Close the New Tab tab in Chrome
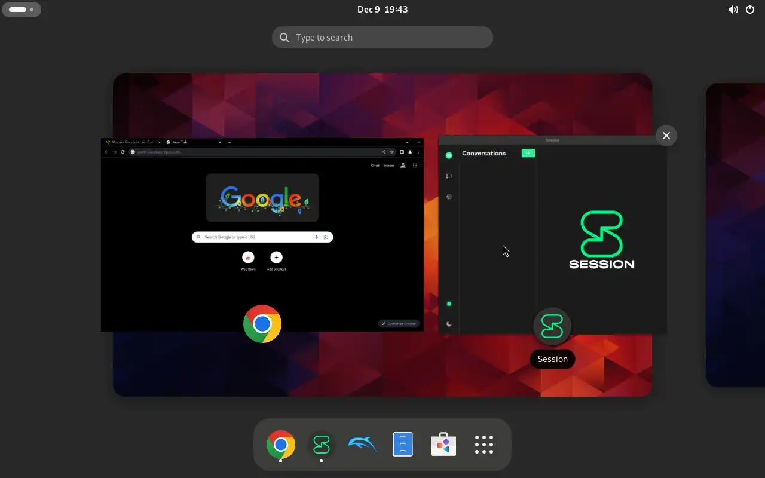This screenshot has height=478, width=765. (x=219, y=142)
